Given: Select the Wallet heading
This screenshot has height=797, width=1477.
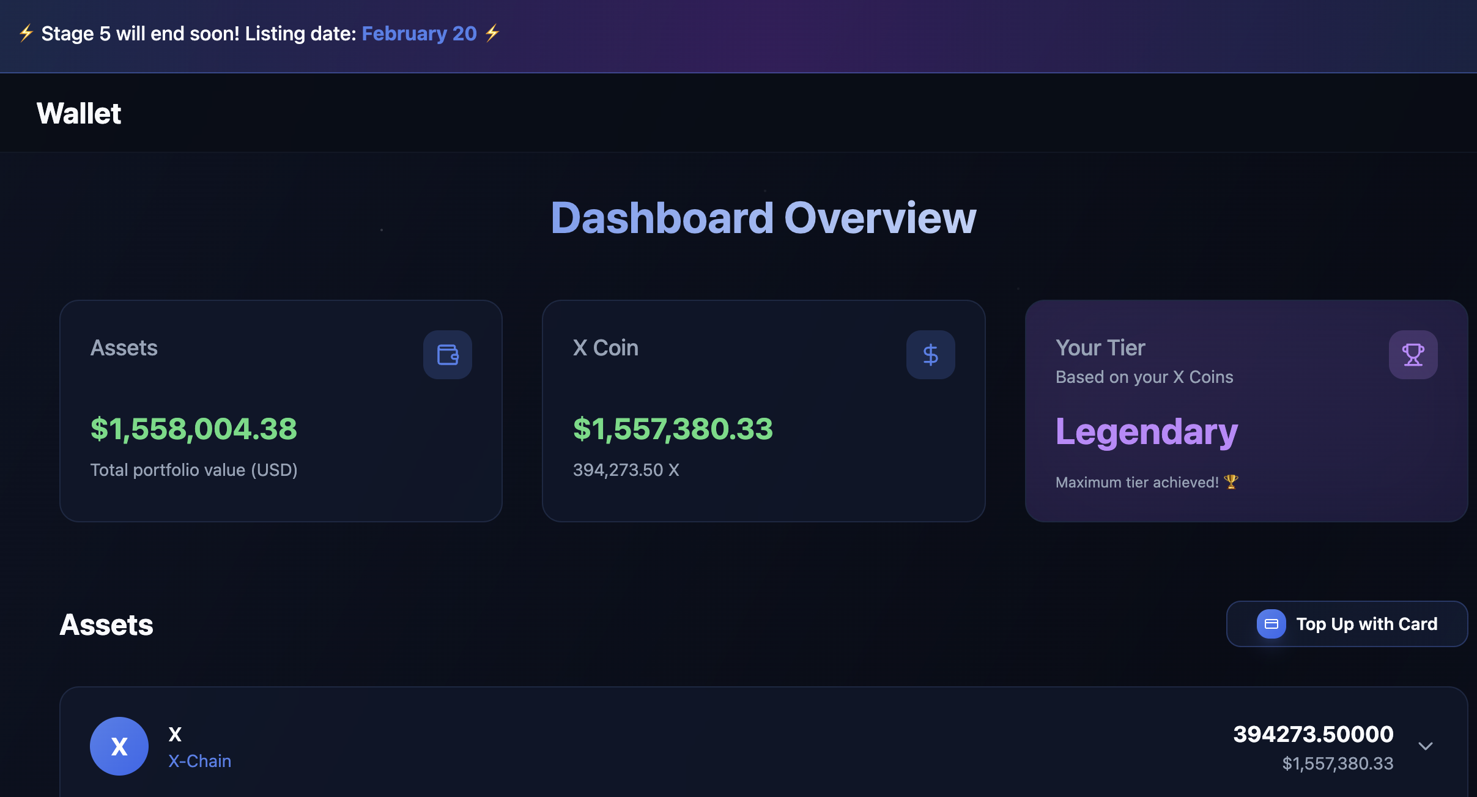Looking at the screenshot, I should [x=78, y=113].
